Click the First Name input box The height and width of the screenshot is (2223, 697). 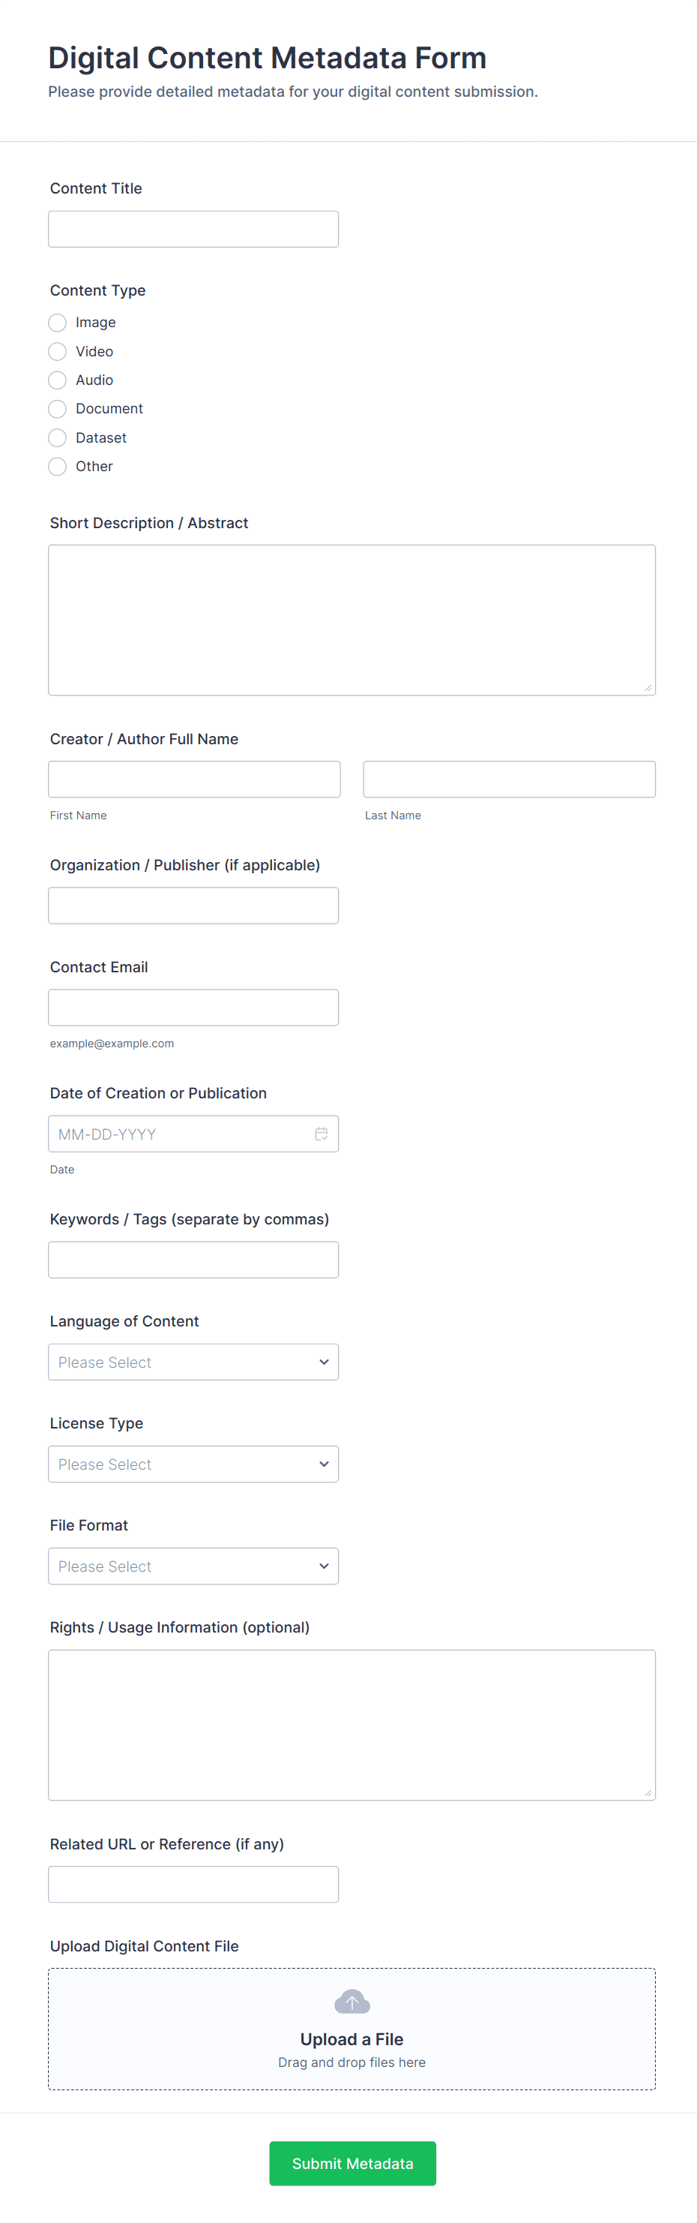click(x=194, y=779)
